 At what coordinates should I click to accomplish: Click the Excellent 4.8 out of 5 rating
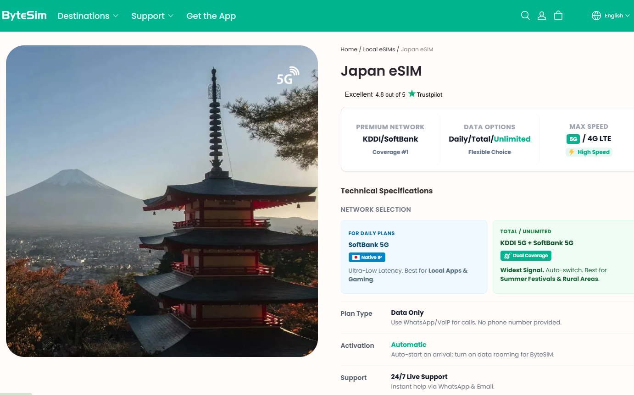pyautogui.click(x=375, y=94)
